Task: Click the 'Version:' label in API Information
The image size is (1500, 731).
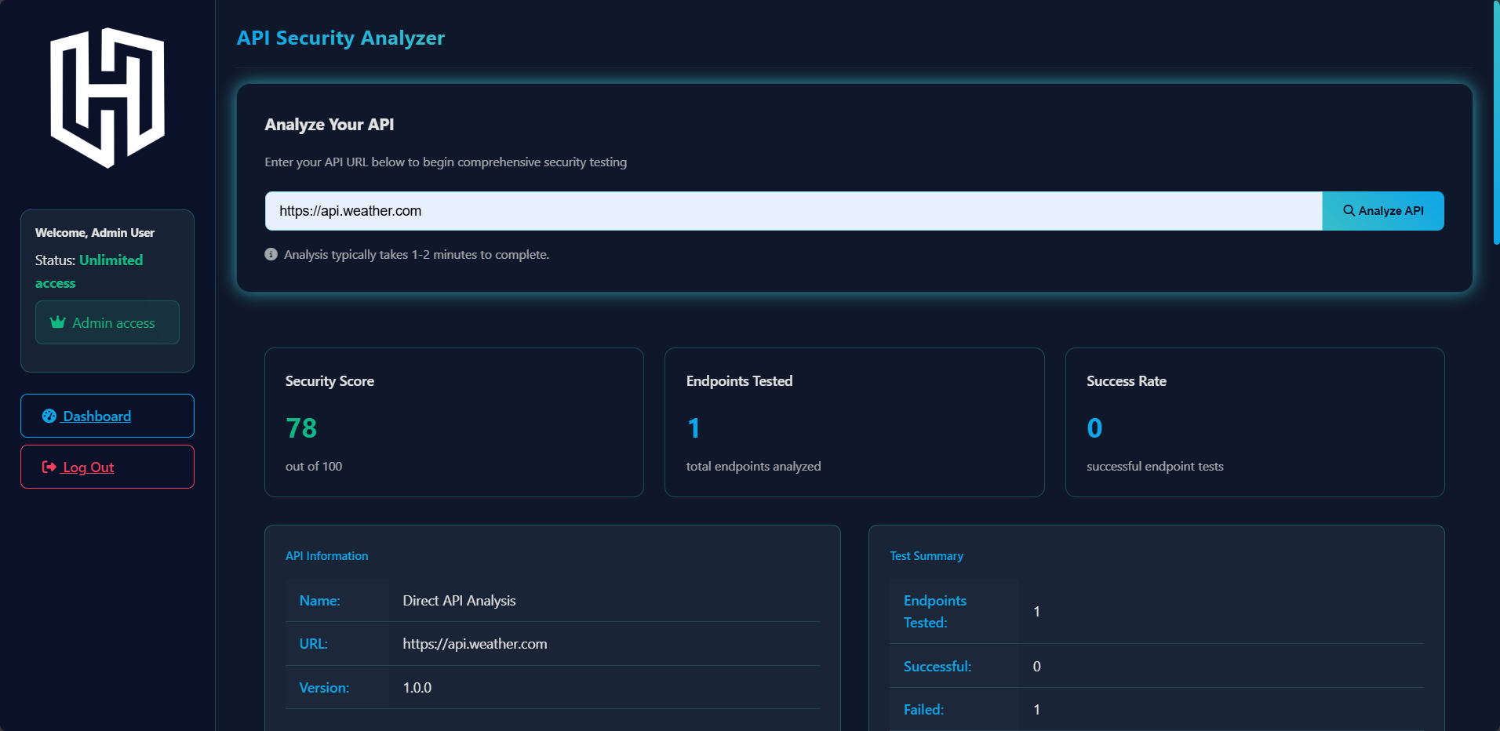Action: 324,688
